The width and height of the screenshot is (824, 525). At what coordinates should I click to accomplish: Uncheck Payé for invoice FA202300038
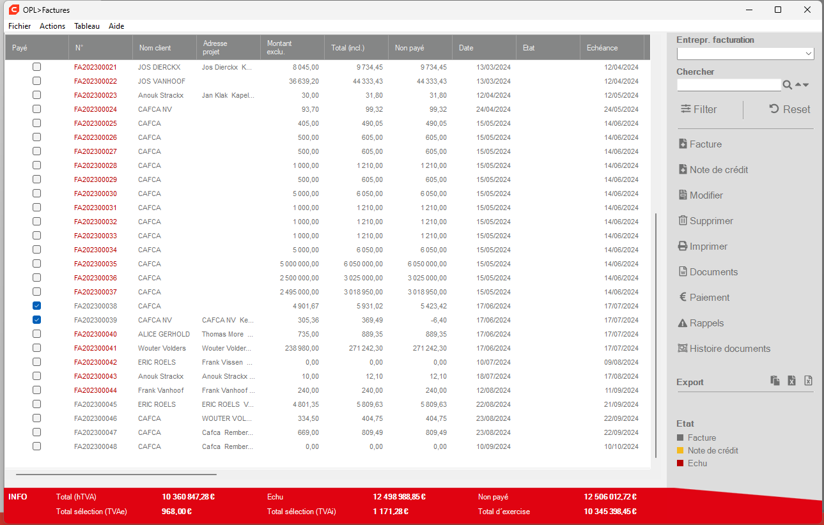point(36,306)
